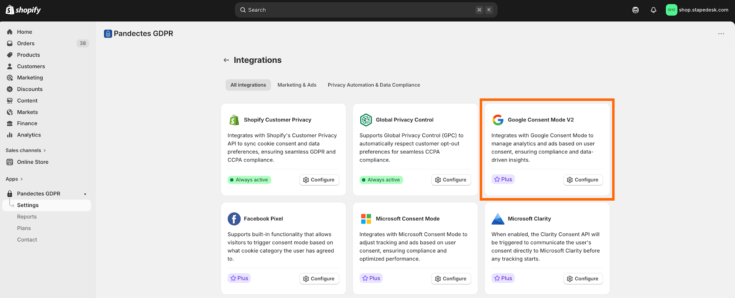This screenshot has width=735, height=298.
Task: Click the Pandectes GDPR lock icon in sidebar
Action: [10, 194]
